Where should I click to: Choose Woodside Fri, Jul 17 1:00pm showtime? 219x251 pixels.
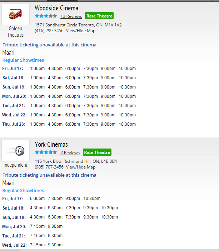[x=38, y=69]
